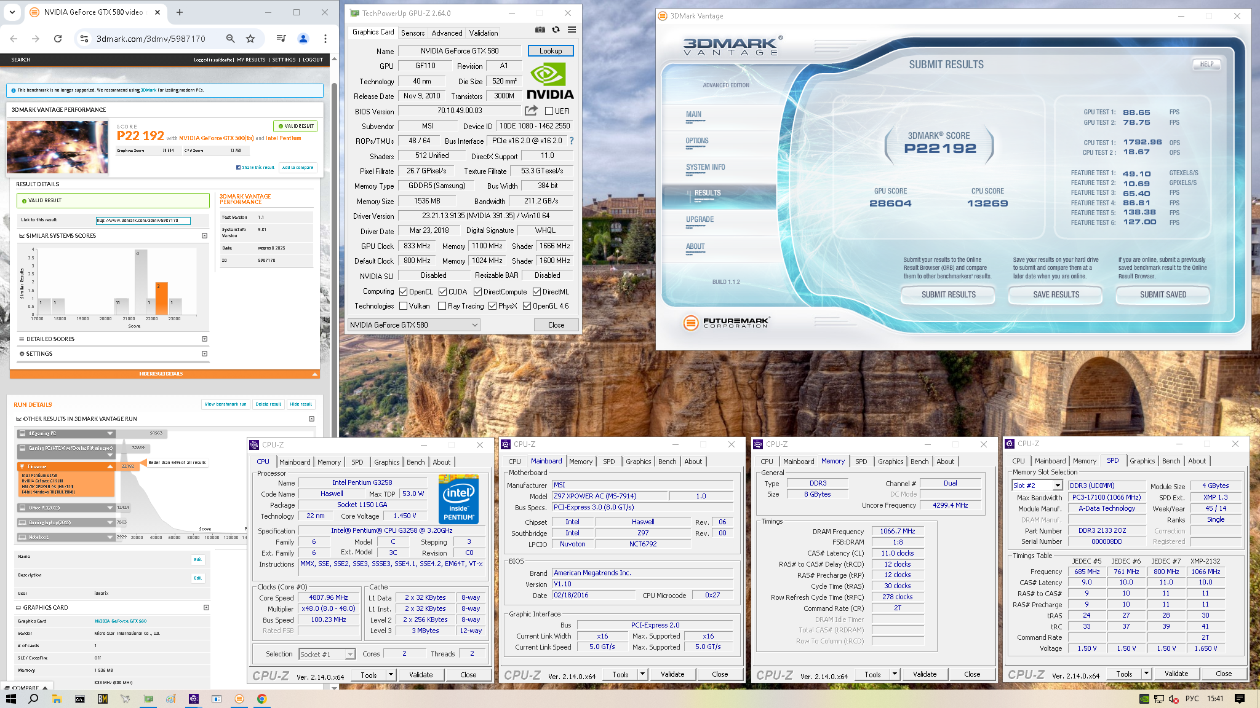Screen dimensions: 1260x708
Task: Expand the Settings section on 3dmark page
Action: coord(205,354)
